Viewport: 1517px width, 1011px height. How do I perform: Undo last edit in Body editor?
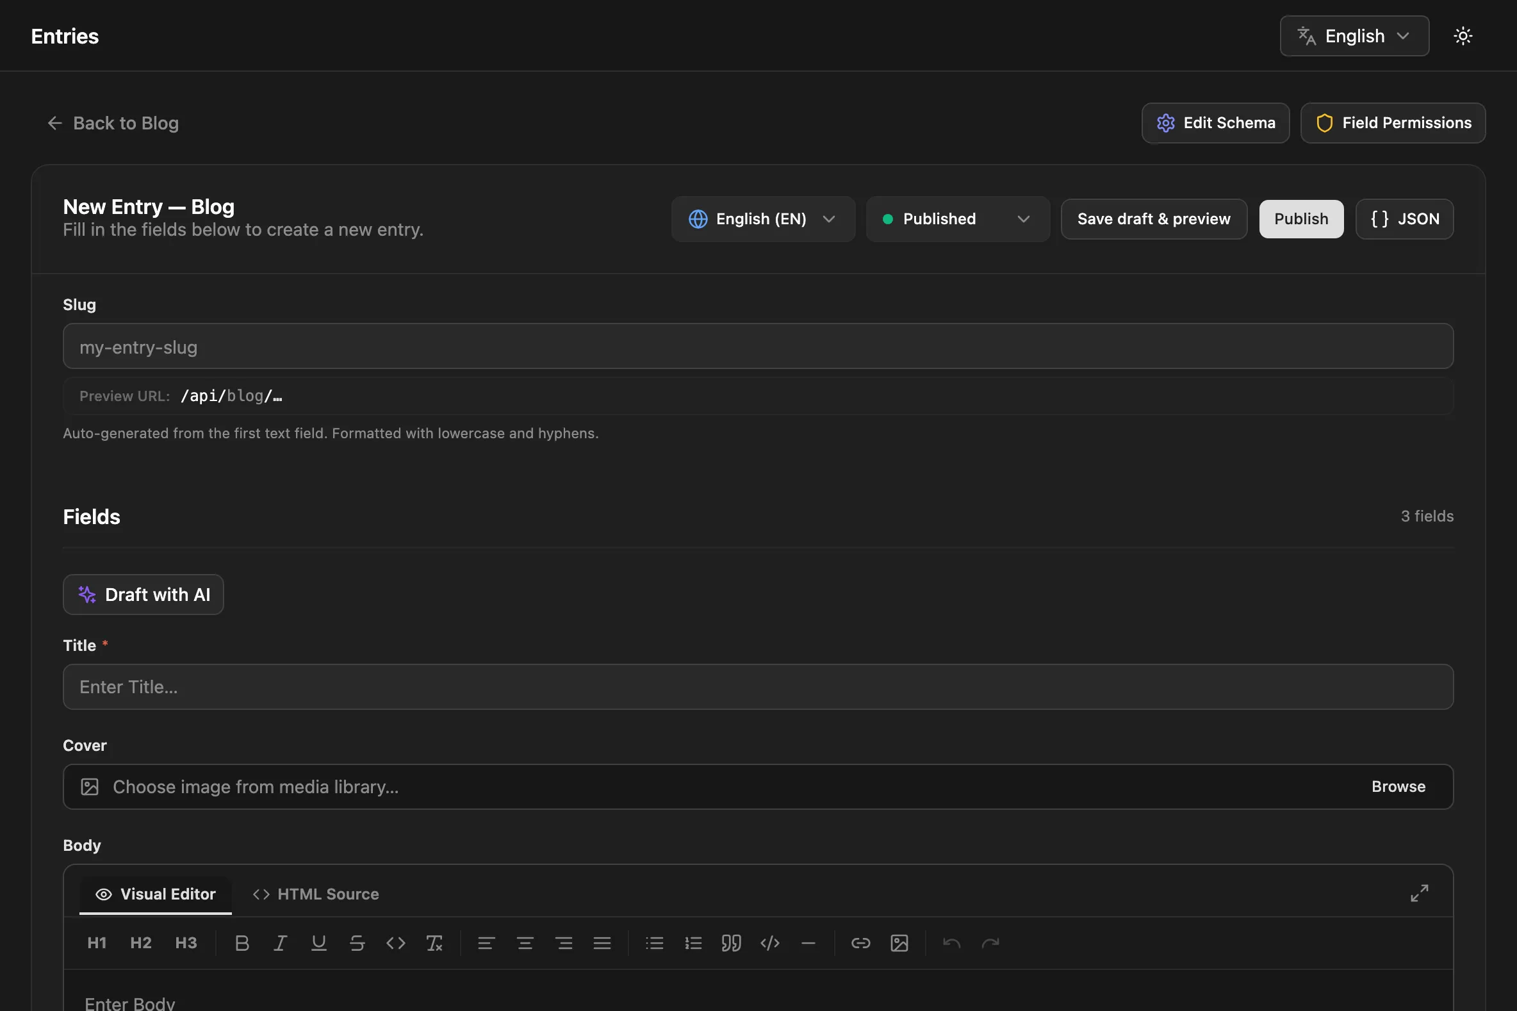pyautogui.click(x=951, y=942)
